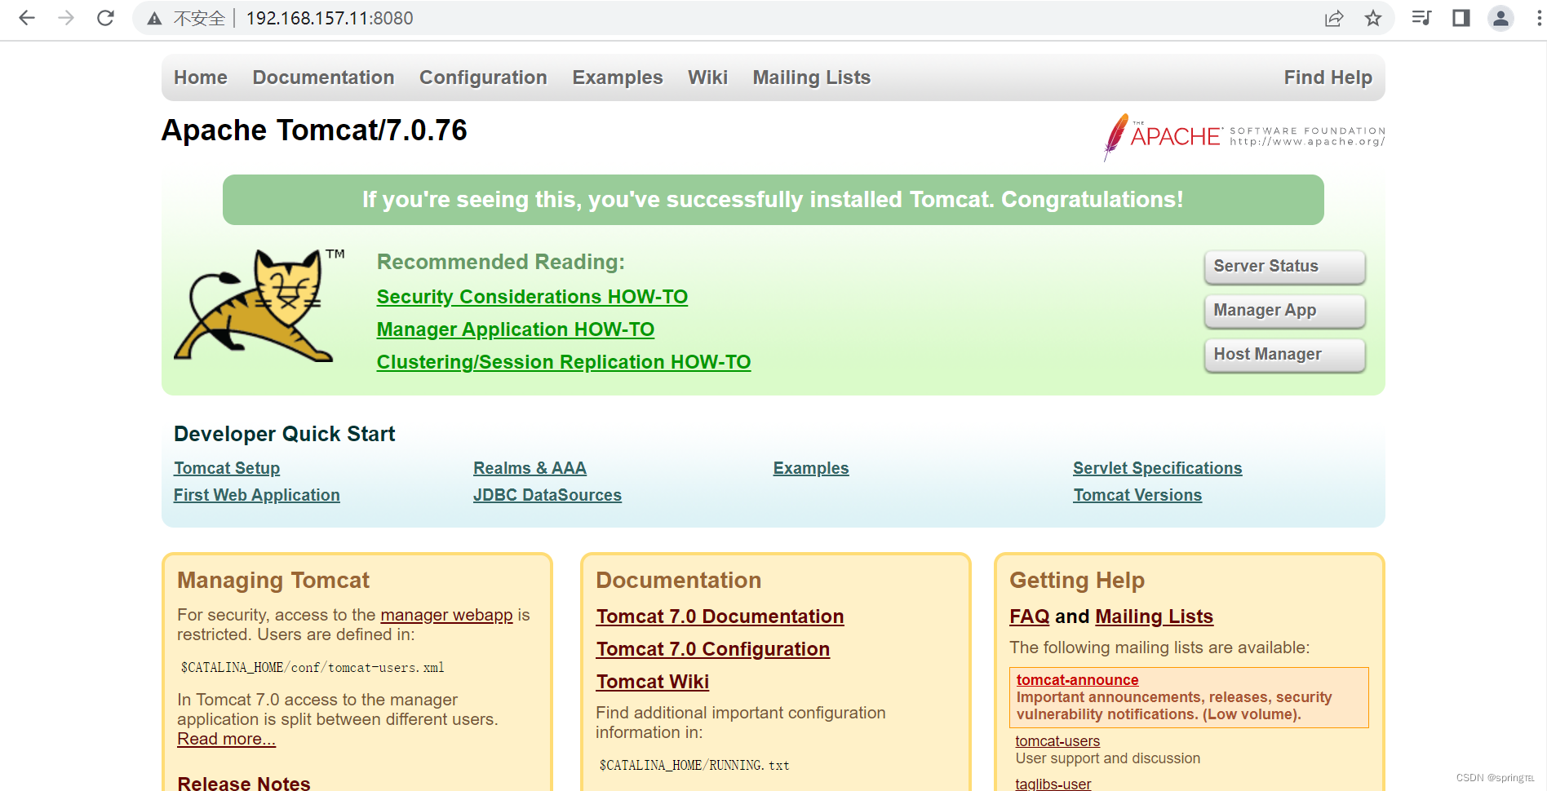Open the JDBC DataSources link

547,495
